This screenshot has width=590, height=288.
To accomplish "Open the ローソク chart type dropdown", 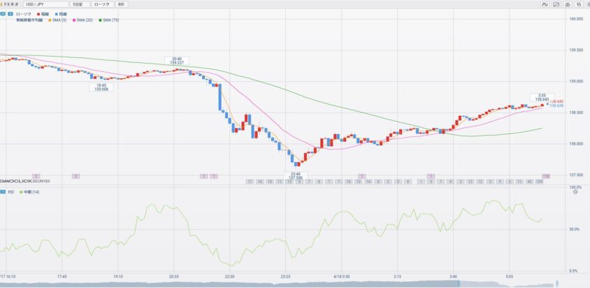I will (x=101, y=4).
